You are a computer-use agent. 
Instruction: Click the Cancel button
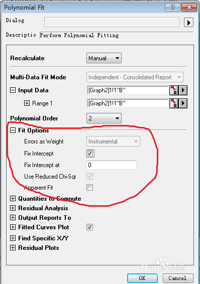178,278
